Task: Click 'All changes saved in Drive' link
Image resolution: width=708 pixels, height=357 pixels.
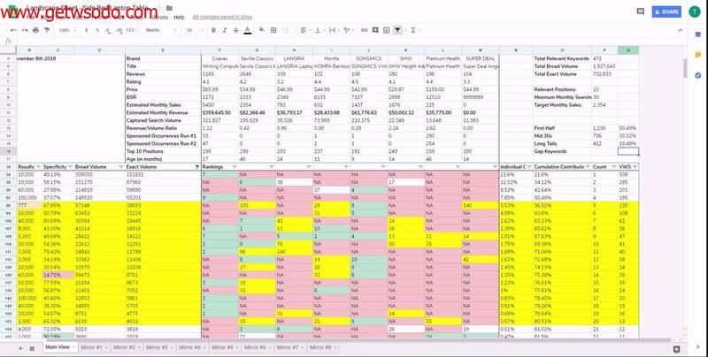Action: point(222,17)
